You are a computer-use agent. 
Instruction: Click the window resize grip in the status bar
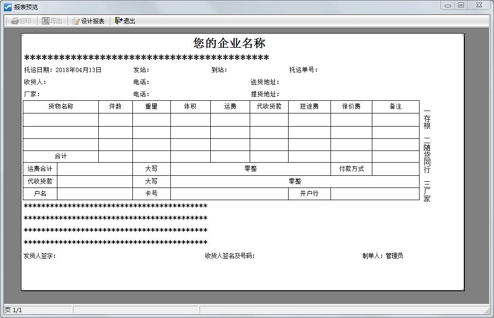(x=487, y=311)
